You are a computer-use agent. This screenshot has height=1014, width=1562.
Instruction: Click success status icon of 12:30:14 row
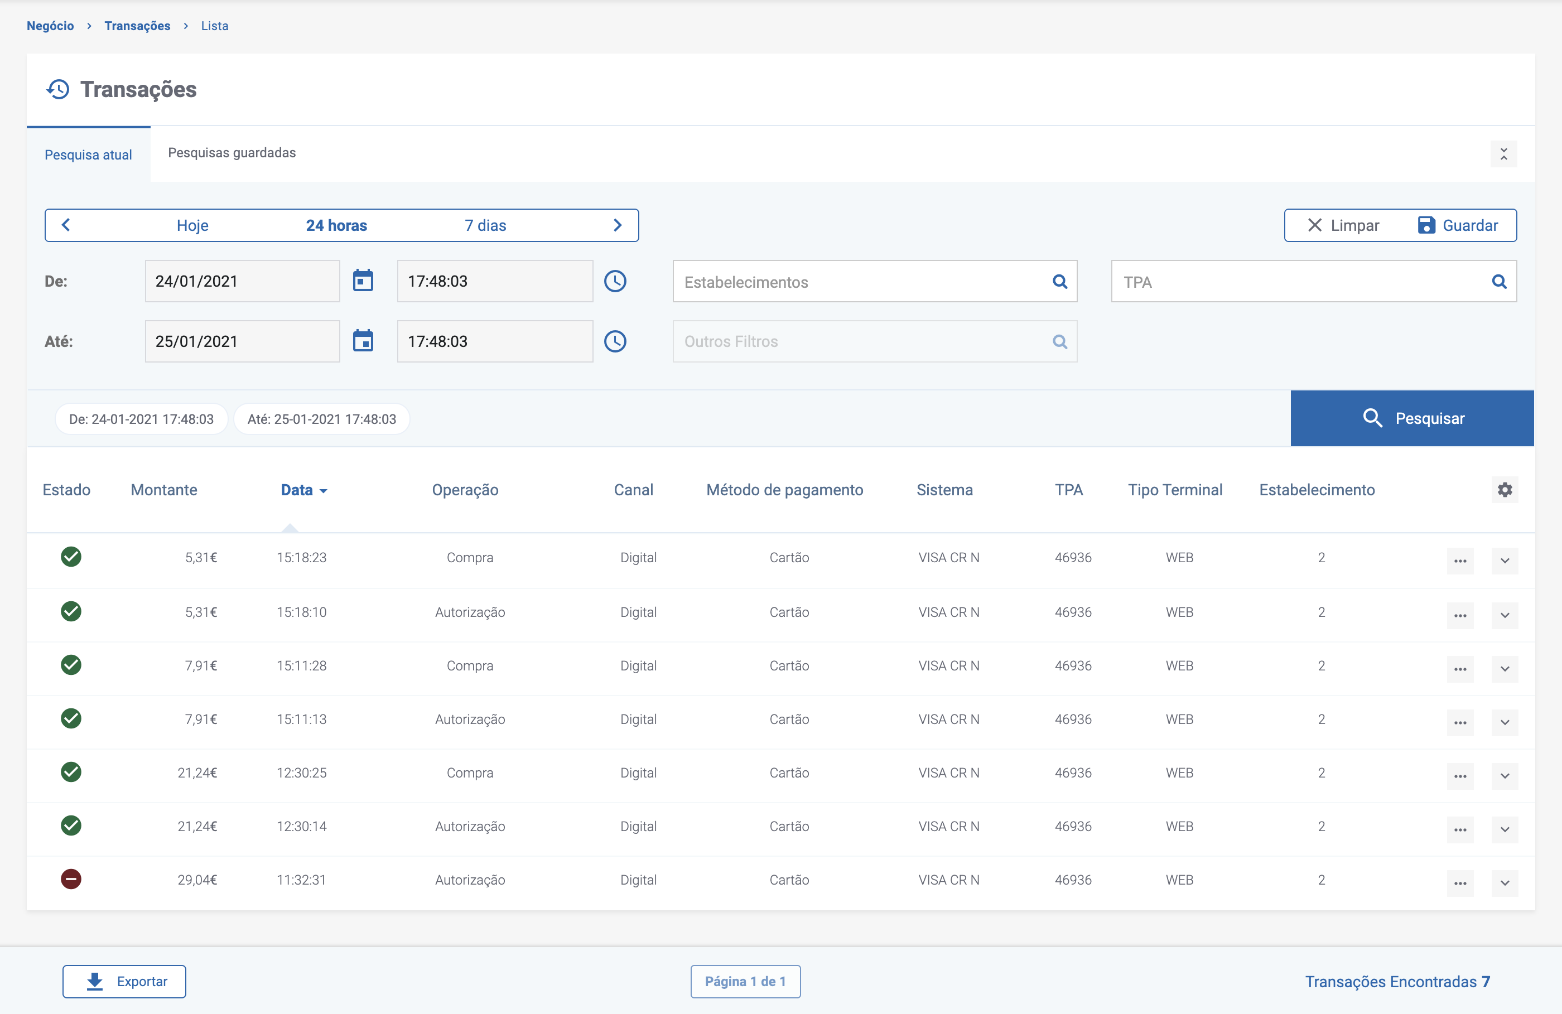71,825
